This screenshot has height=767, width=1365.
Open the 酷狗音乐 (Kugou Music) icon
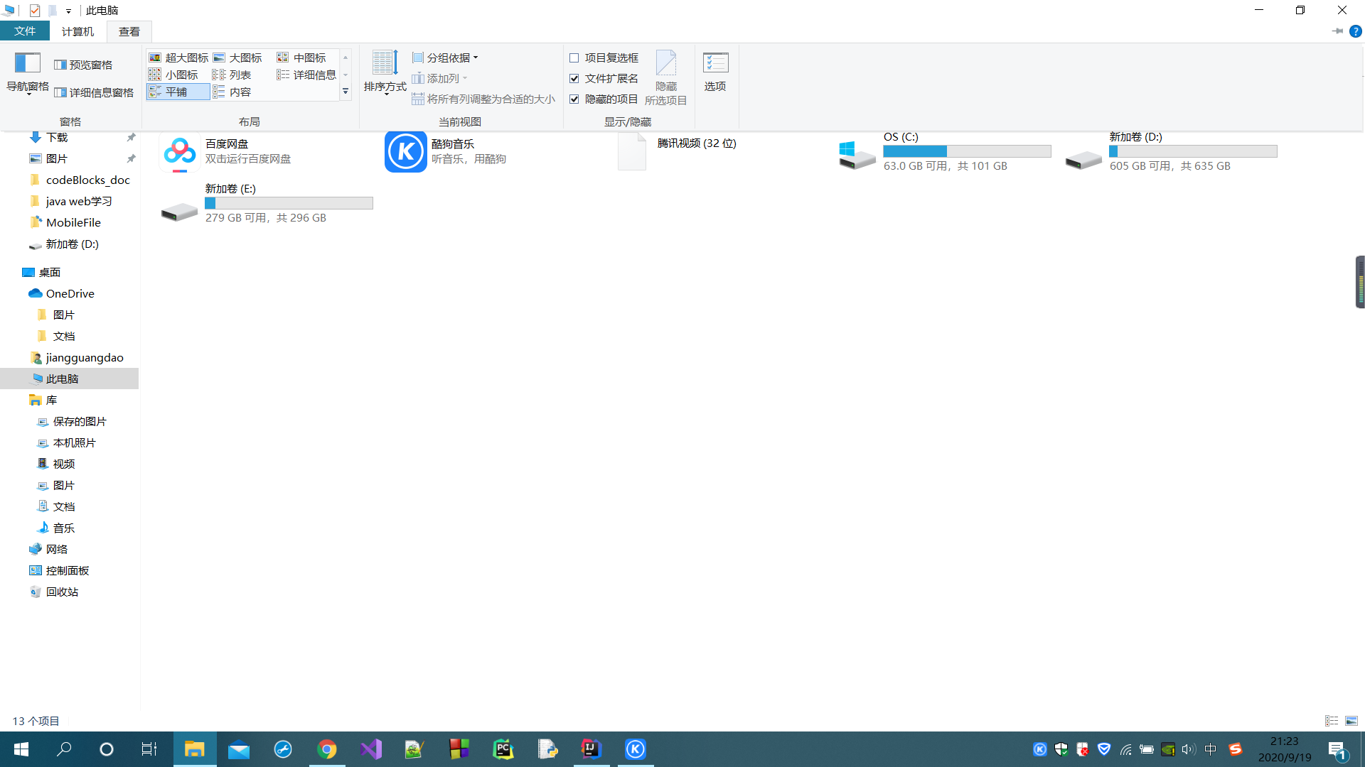405,152
